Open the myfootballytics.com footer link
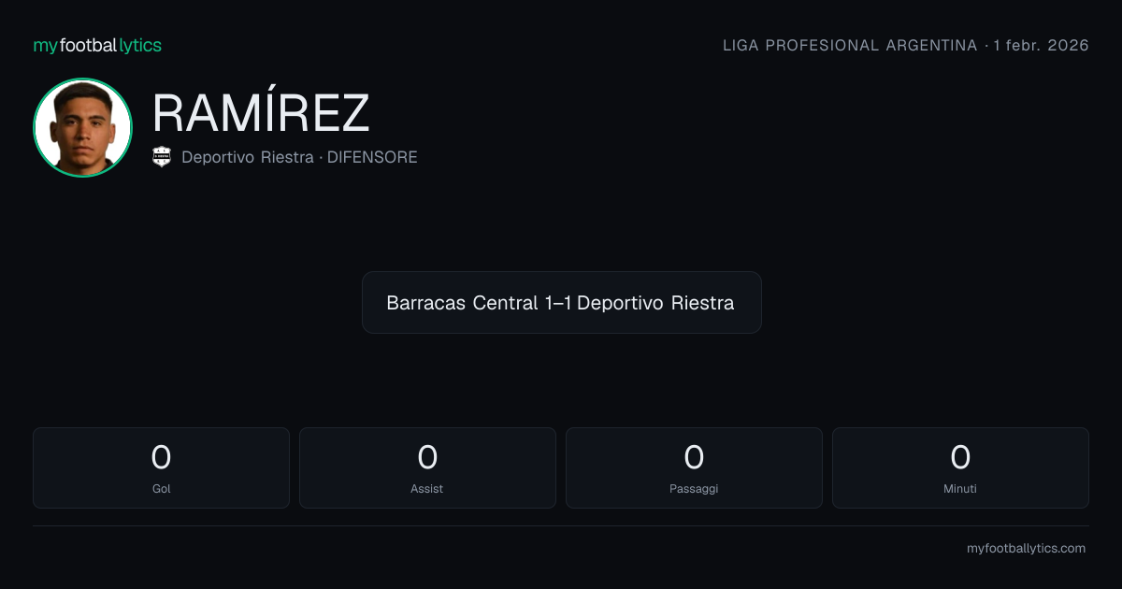The height and width of the screenshot is (589, 1122). [1026, 549]
